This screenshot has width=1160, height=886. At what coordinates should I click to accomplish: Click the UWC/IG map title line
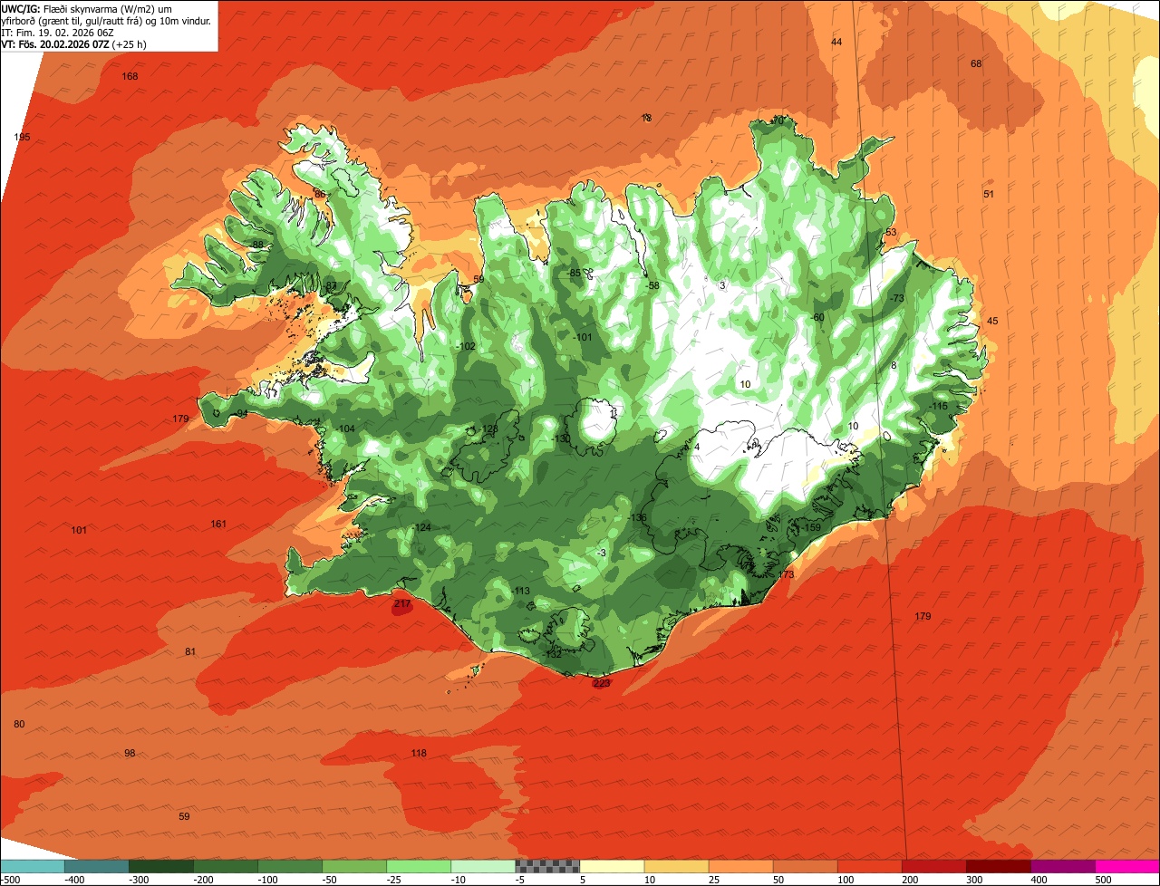click(x=87, y=9)
